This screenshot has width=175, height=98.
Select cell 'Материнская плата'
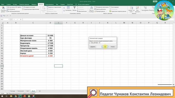click(x=33, y=41)
